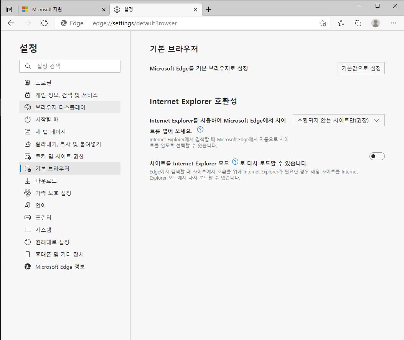
Task: Select the 설정 tab
Action: tap(156, 10)
